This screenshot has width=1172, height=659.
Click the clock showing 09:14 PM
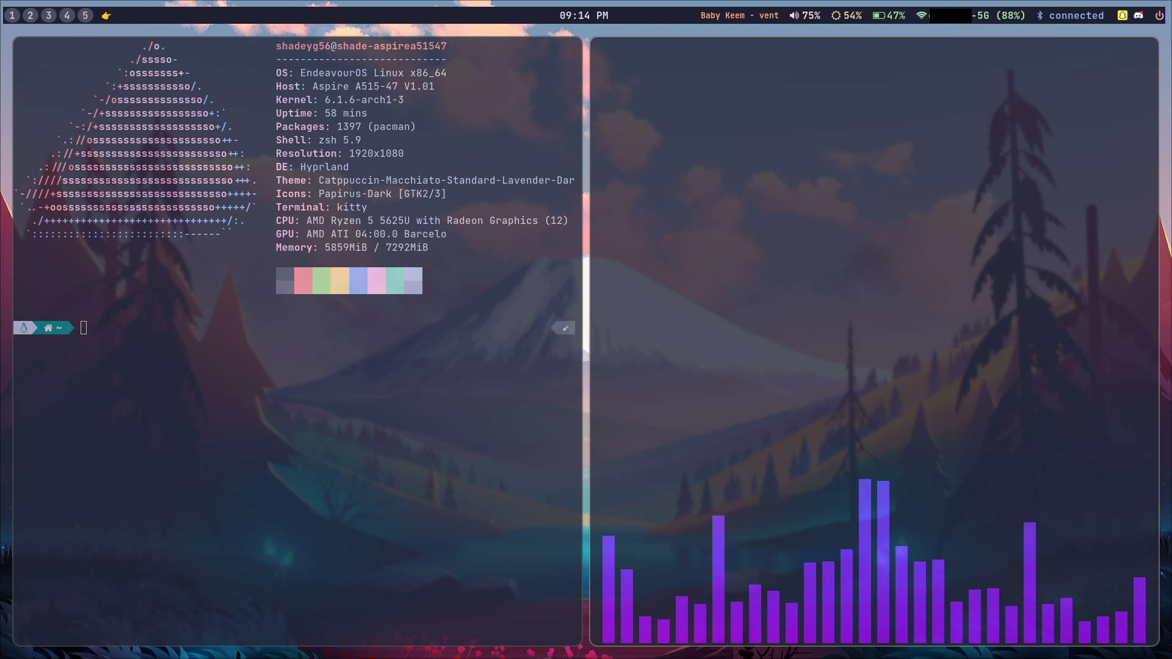coord(584,15)
